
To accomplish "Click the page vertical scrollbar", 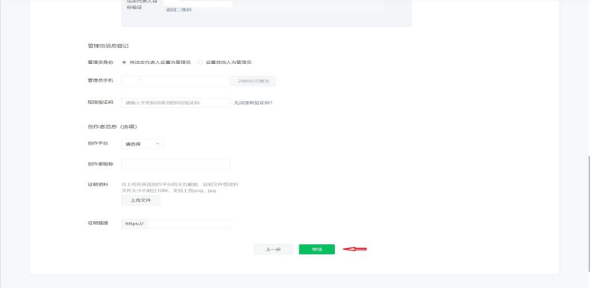I will [x=589, y=213].
